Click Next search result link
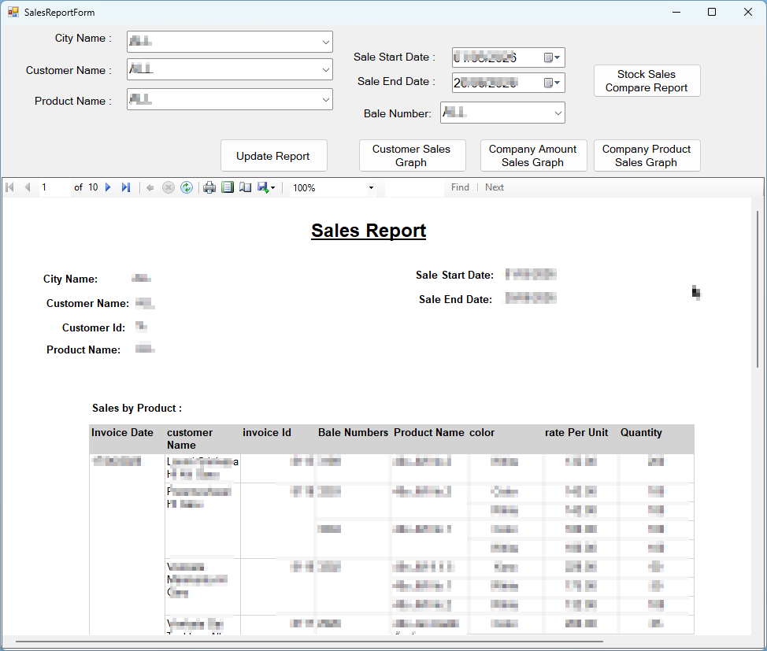 coord(494,187)
